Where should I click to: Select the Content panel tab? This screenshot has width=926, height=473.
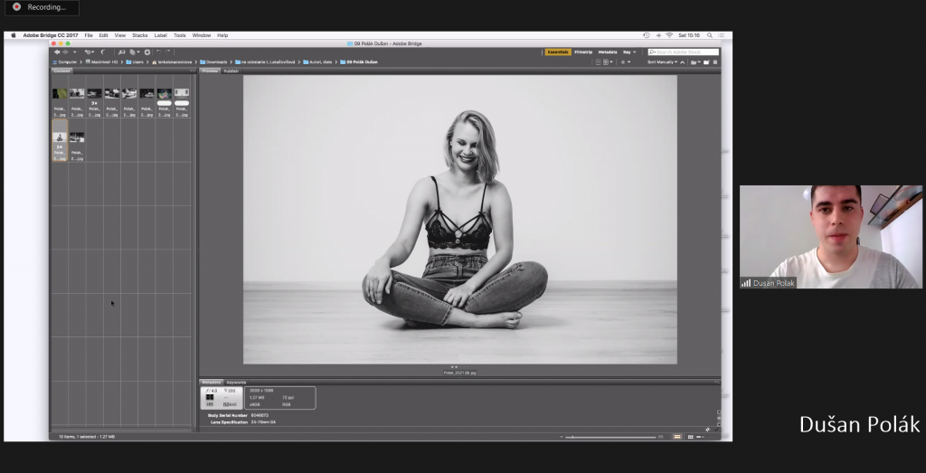coord(61,71)
